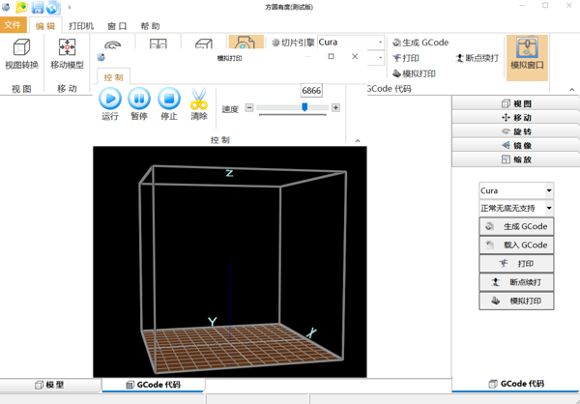Screen dimensions: 580x404
Task: Open the 正常无底无支持 dropdown
Action: [x=549, y=208]
